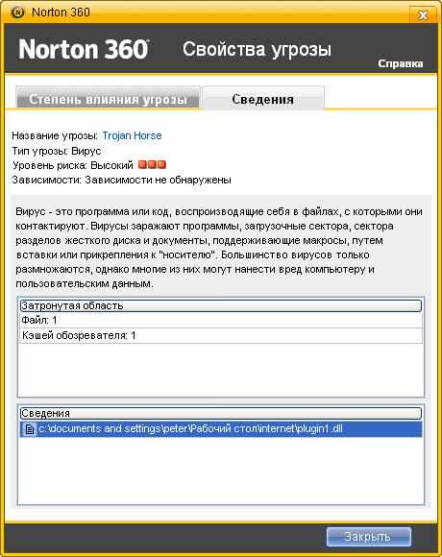Open the Trojan Horse threat link

133,135
